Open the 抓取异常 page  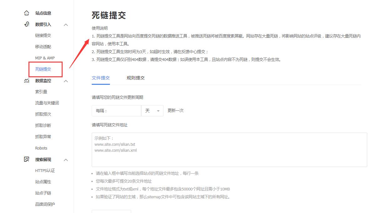(x=43, y=137)
